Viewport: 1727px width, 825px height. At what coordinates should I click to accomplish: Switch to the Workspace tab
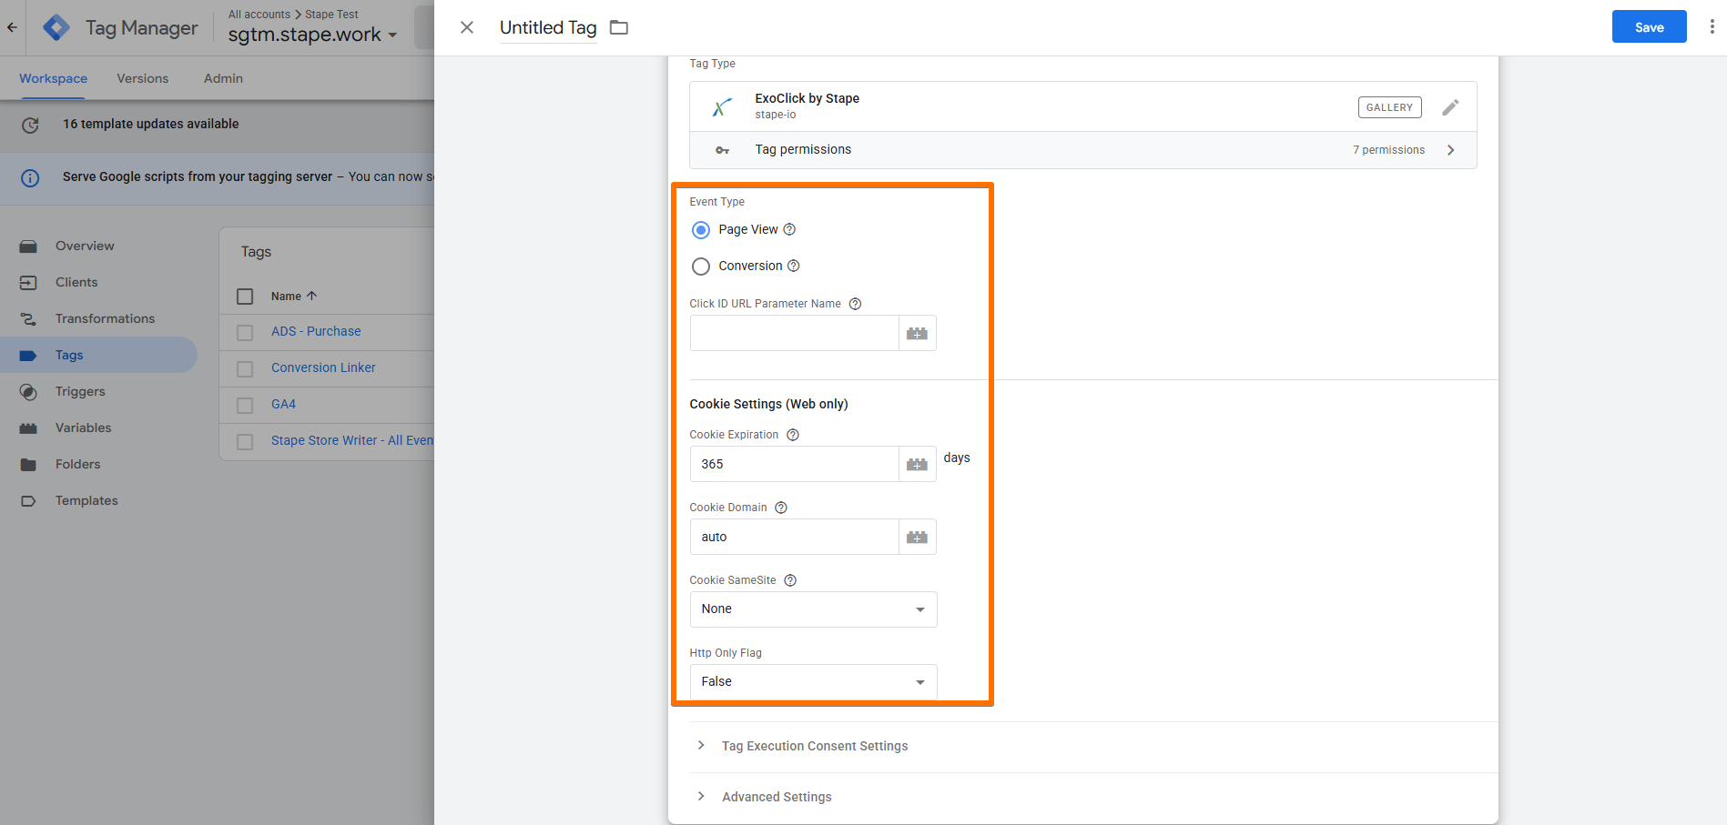[x=53, y=78]
